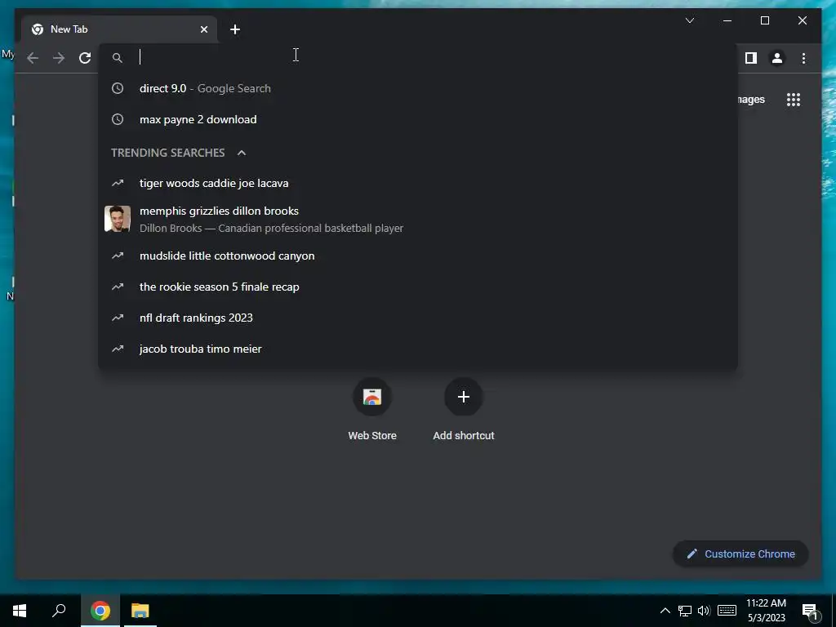Click the trending arrow beside 'tiger woods caddie'

click(x=118, y=183)
